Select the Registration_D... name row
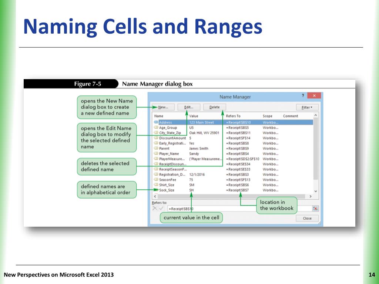Screen dimensions: 379x284 (233, 175)
